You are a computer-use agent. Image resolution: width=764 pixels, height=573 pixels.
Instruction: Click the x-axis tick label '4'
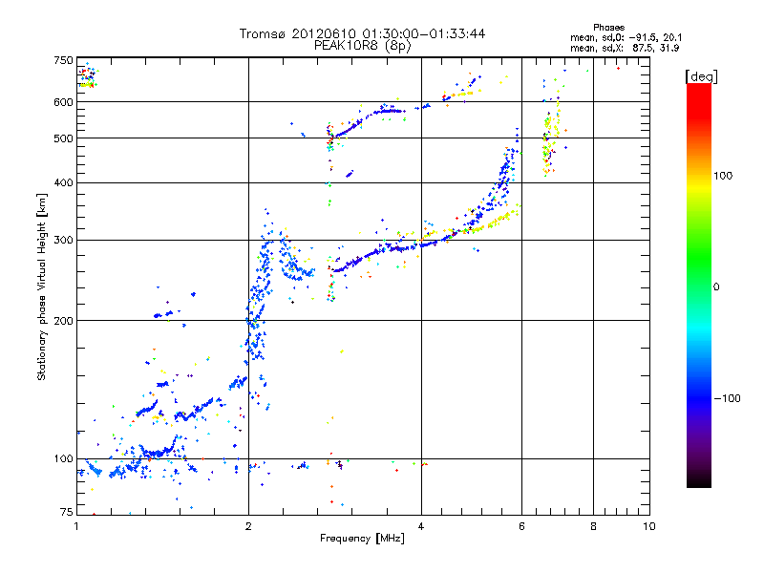click(x=421, y=526)
